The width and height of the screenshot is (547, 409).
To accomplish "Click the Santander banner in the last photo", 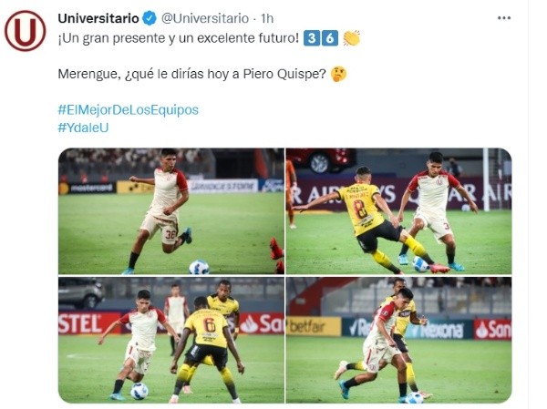I will (x=492, y=330).
